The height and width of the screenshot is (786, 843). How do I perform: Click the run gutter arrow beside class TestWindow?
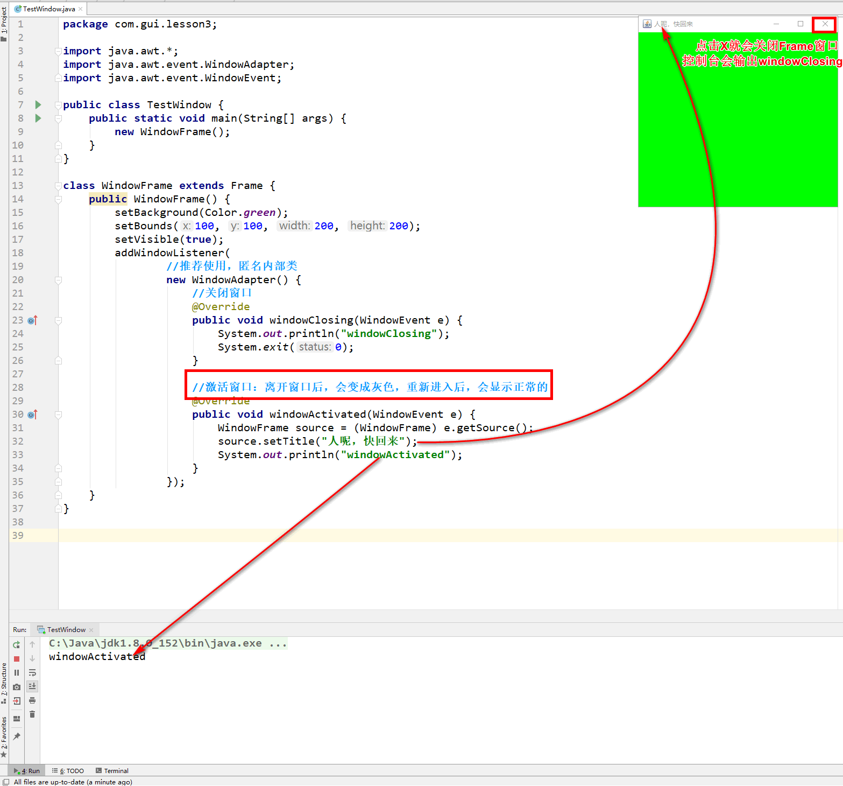tap(38, 104)
